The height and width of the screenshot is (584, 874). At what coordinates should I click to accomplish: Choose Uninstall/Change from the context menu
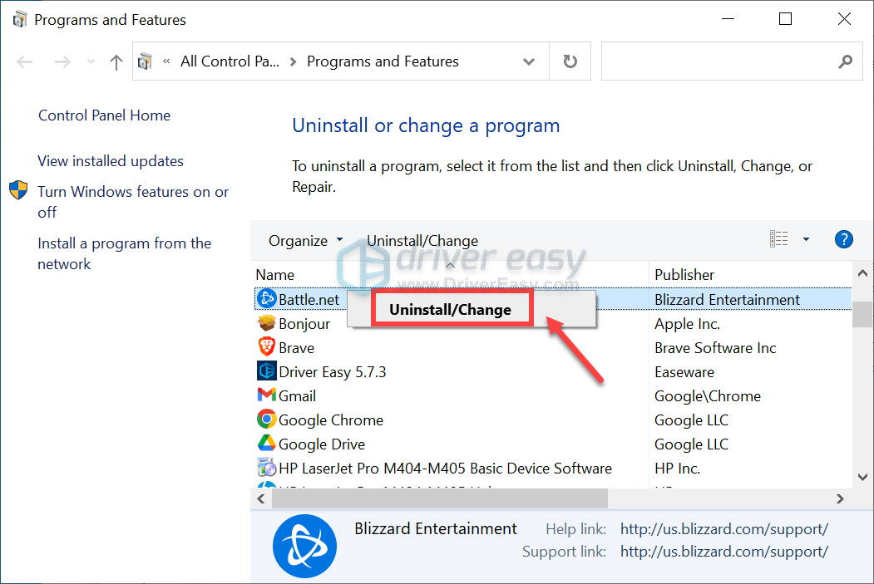point(451,310)
